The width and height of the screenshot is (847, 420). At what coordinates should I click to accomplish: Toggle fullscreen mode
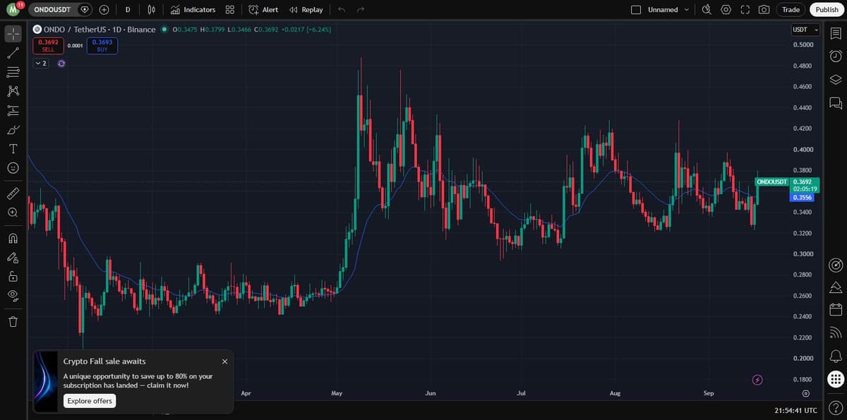click(745, 10)
